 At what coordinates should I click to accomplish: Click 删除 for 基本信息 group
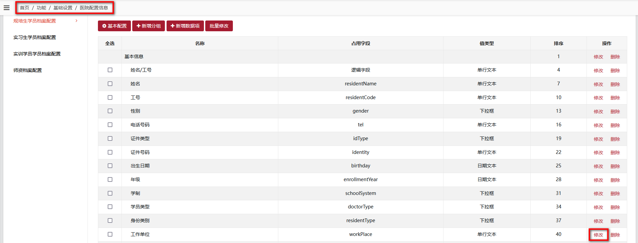coord(615,57)
